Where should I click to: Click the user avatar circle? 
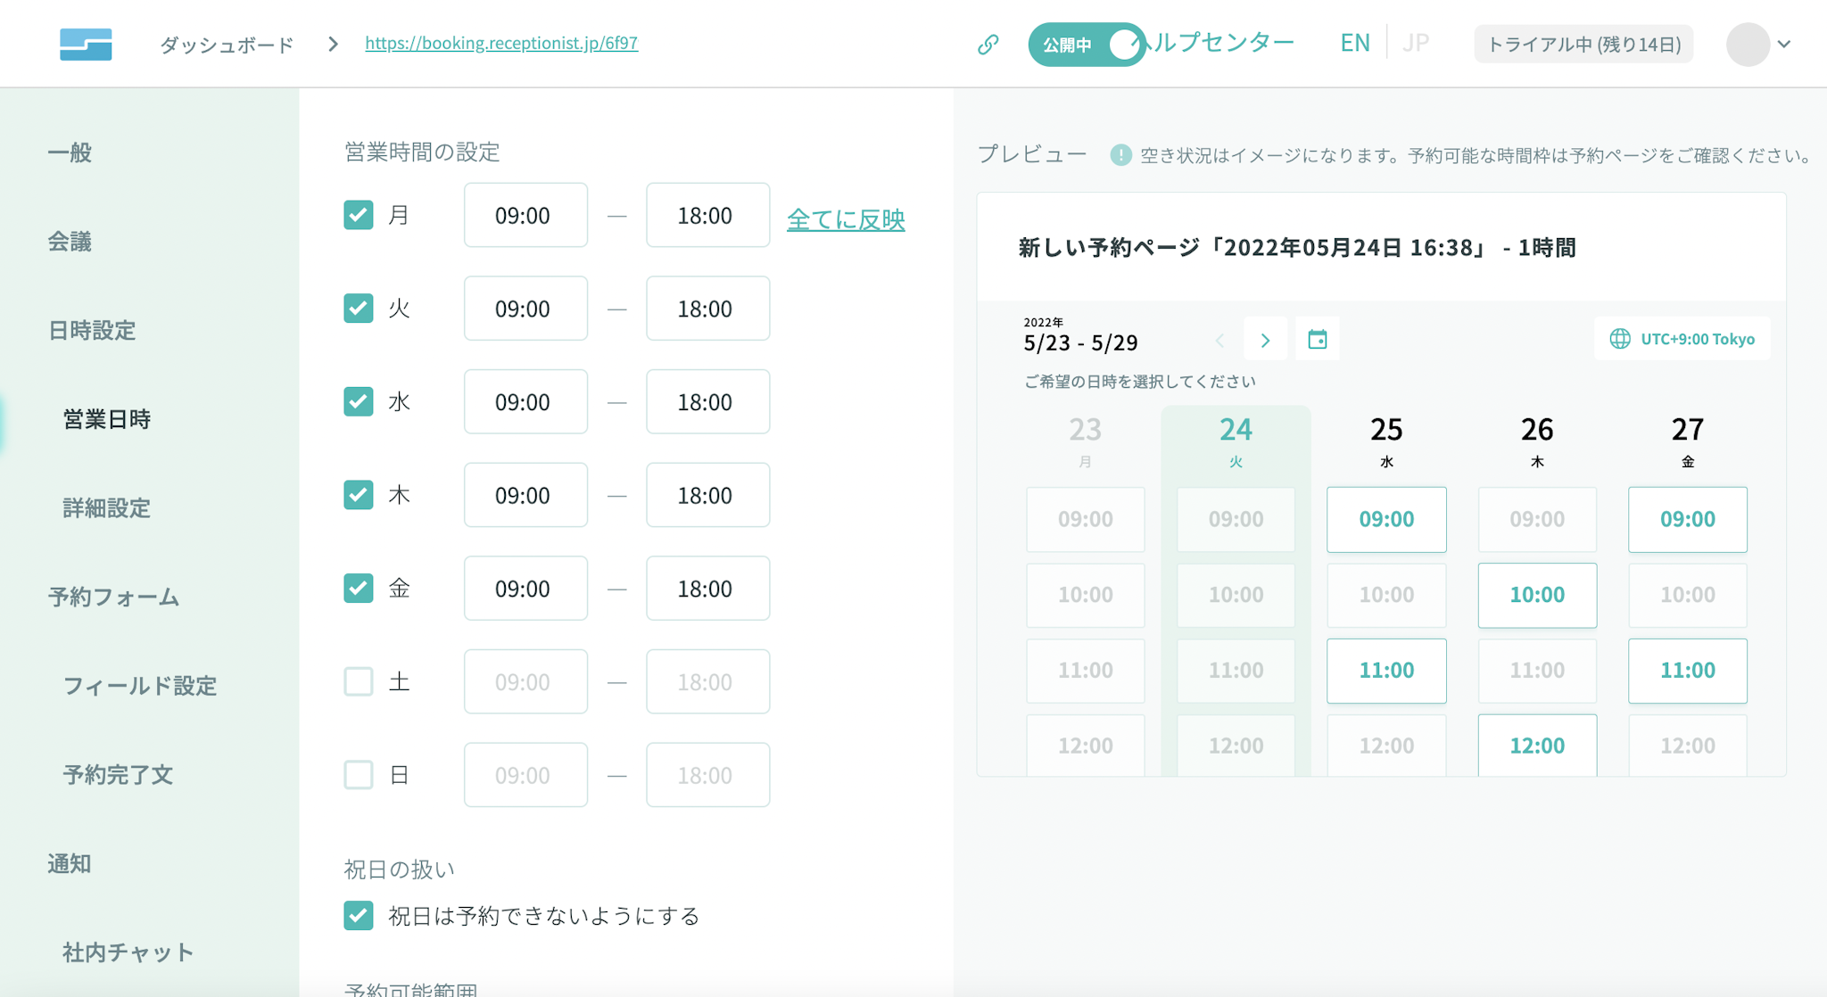pyautogui.click(x=1747, y=44)
